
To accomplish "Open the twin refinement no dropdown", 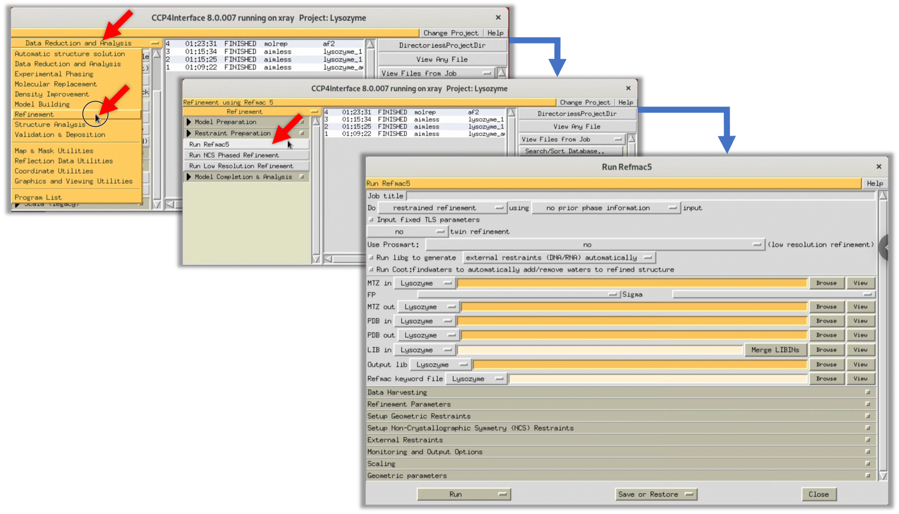I will pos(407,232).
